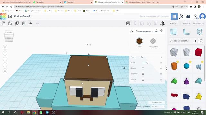The height and width of the screenshot is (115, 206).
Task: Click the Duplicate and repeat icon
Action: tap(17, 23)
